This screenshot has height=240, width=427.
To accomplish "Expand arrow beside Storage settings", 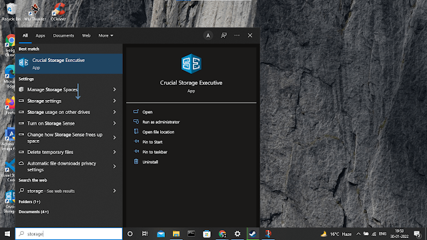I will [x=114, y=101].
